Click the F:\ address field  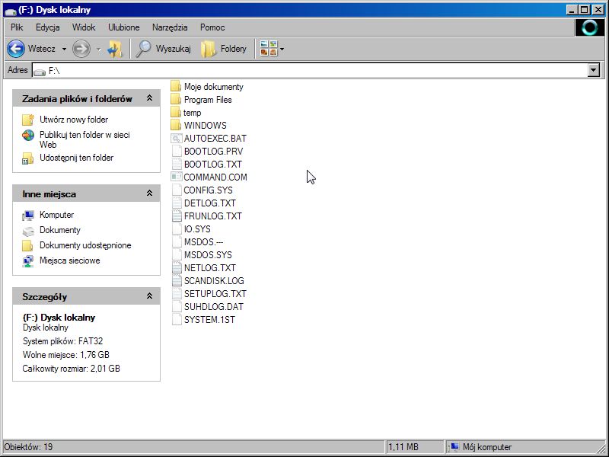tap(310, 70)
